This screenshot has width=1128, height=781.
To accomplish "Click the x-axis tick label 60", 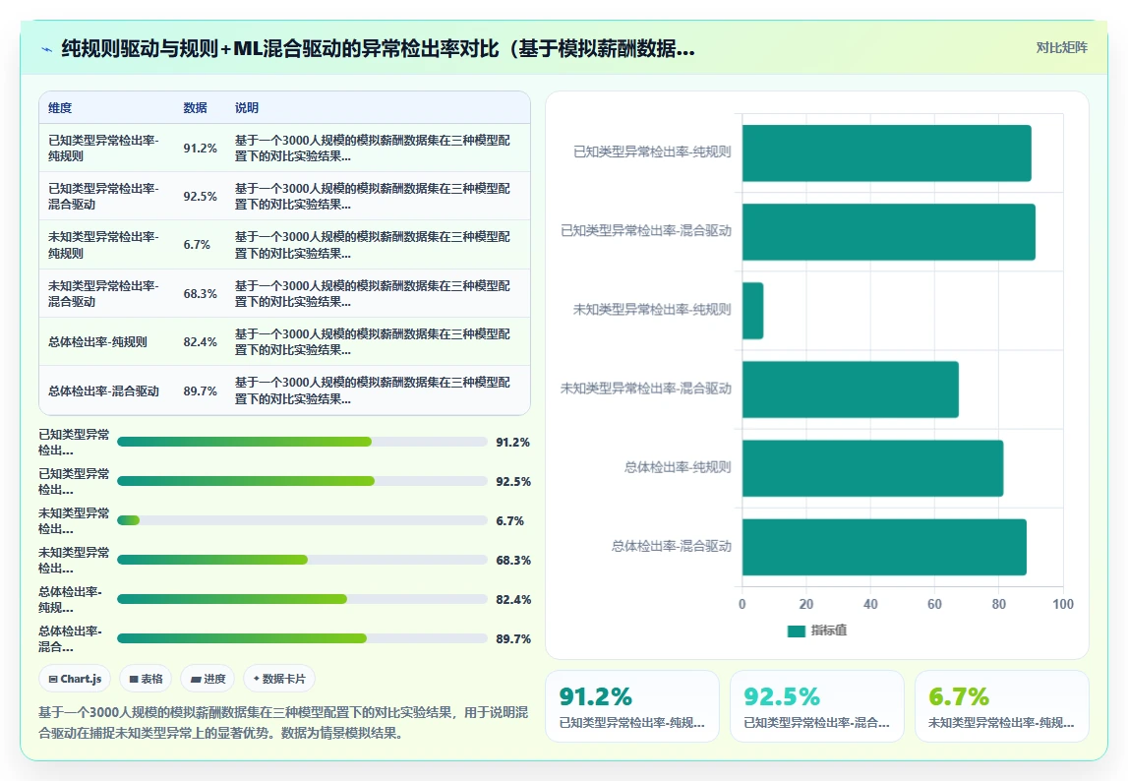I will (x=934, y=604).
